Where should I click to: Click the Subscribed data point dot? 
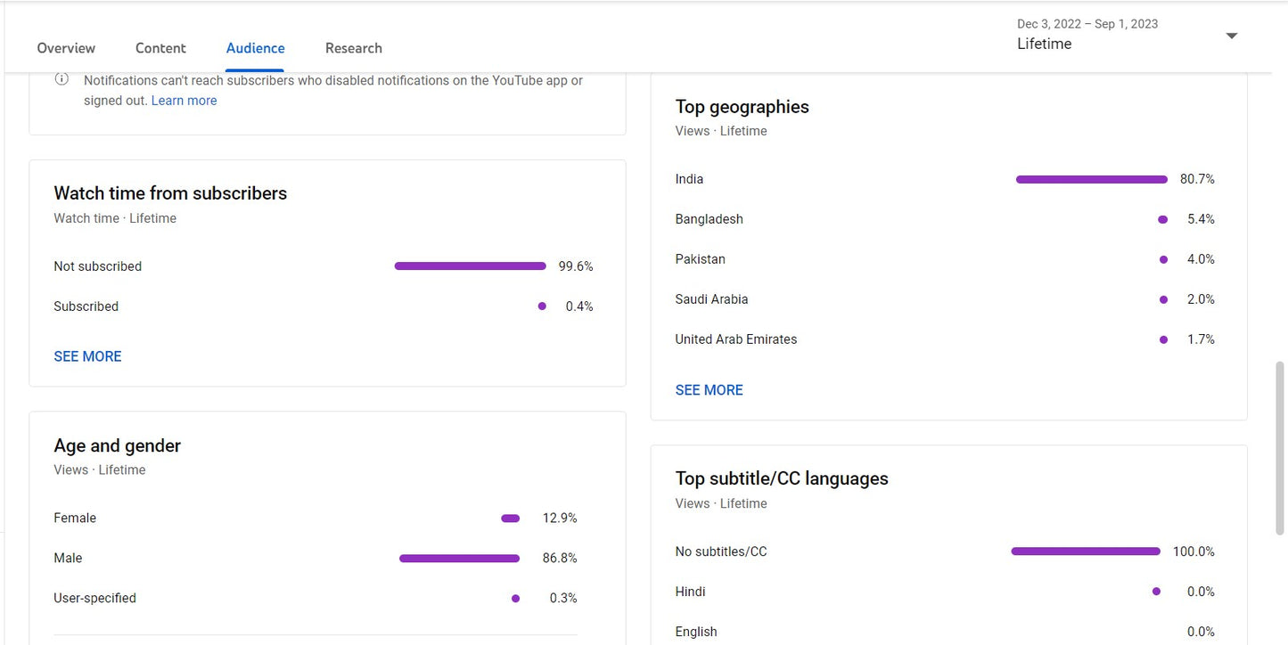pos(542,306)
